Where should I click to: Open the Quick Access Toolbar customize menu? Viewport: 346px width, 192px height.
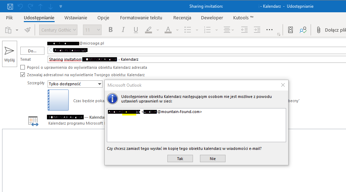coord(61,6)
